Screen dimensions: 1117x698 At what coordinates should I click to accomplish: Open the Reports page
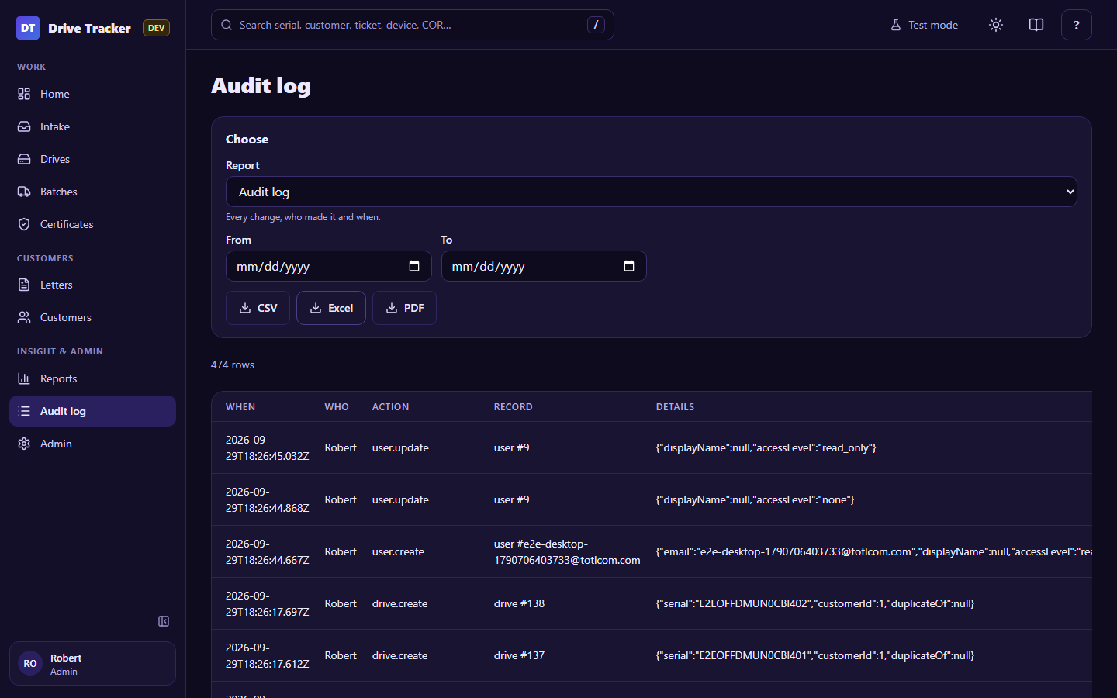click(x=92, y=378)
